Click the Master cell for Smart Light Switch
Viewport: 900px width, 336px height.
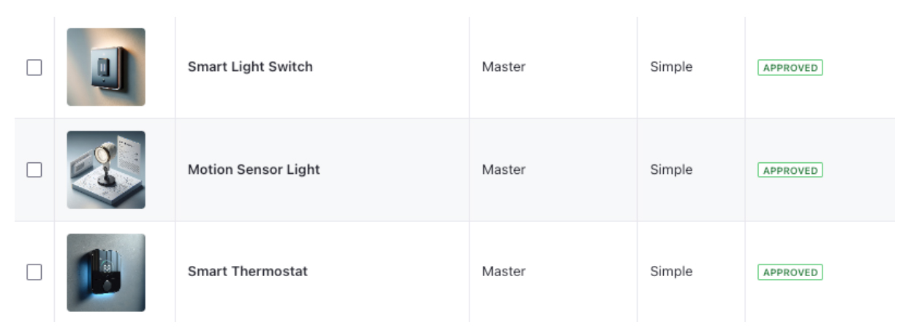coord(504,66)
